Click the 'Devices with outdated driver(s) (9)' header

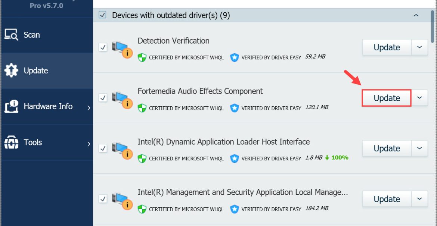pos(171,15)
